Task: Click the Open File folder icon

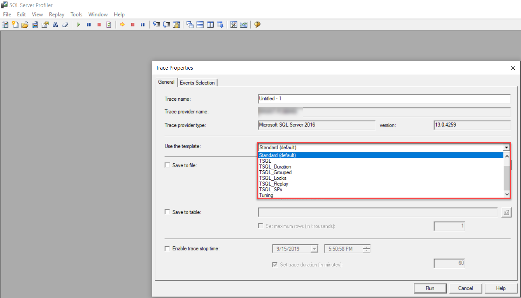Action: (25, 24)
